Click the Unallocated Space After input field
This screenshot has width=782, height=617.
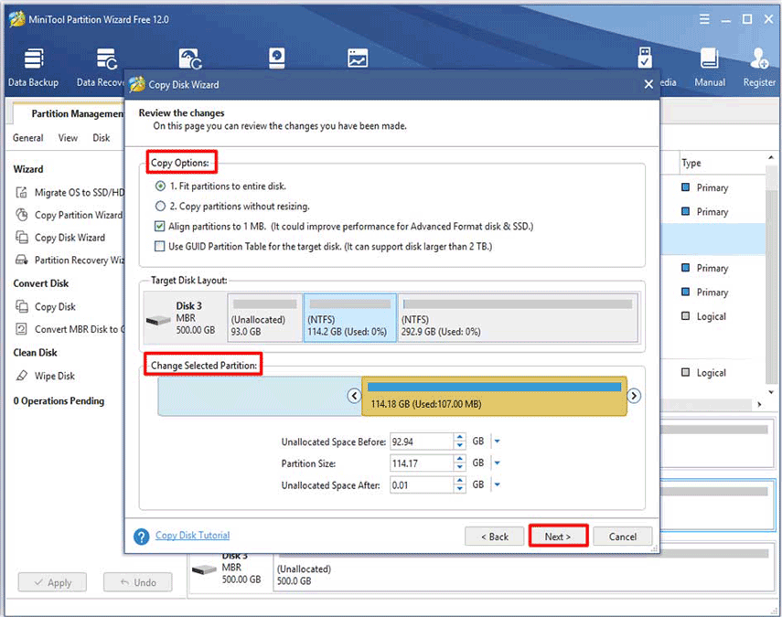point(422,485)
